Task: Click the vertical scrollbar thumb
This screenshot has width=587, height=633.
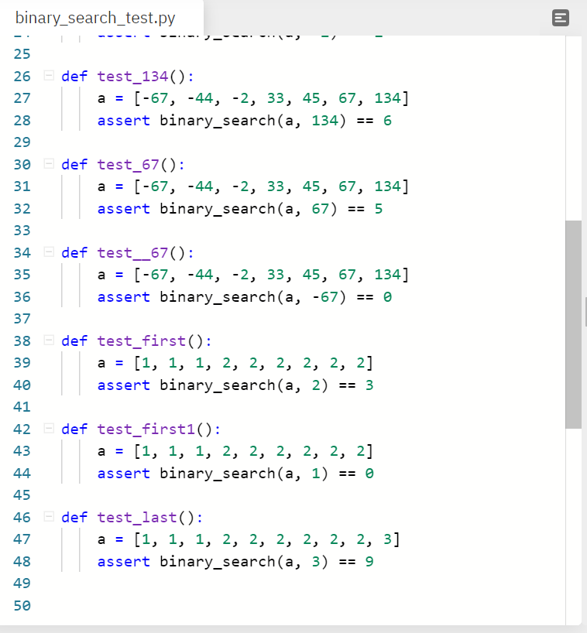Action: (x=573, y=324)
